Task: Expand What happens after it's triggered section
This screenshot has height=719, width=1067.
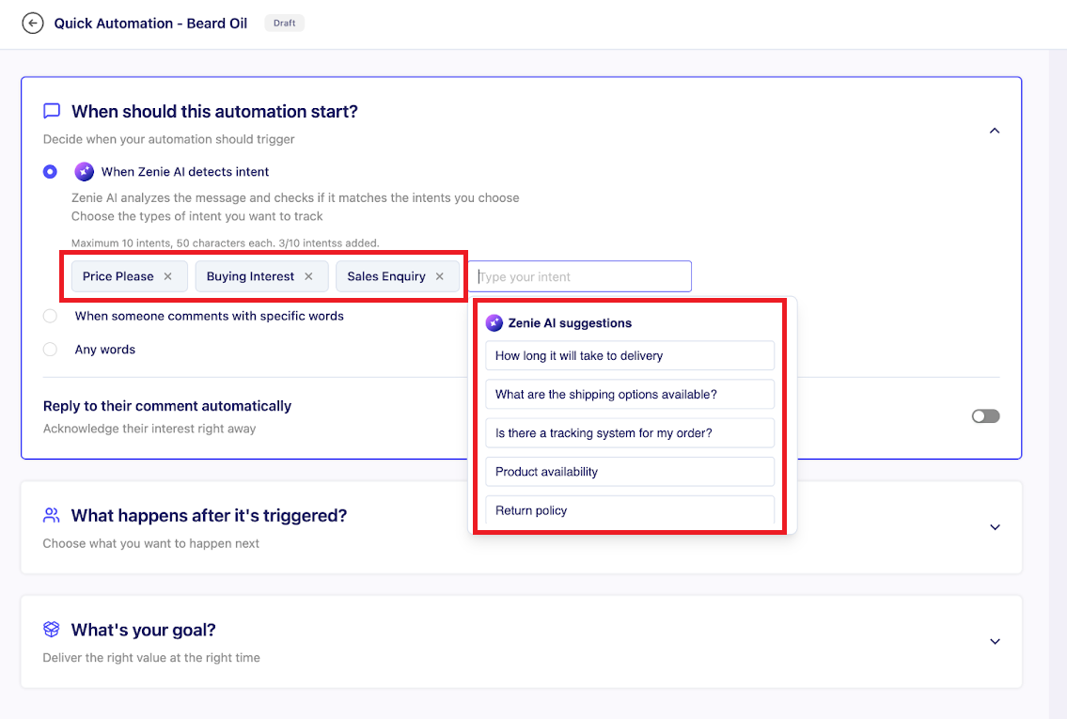Action: 995,527
